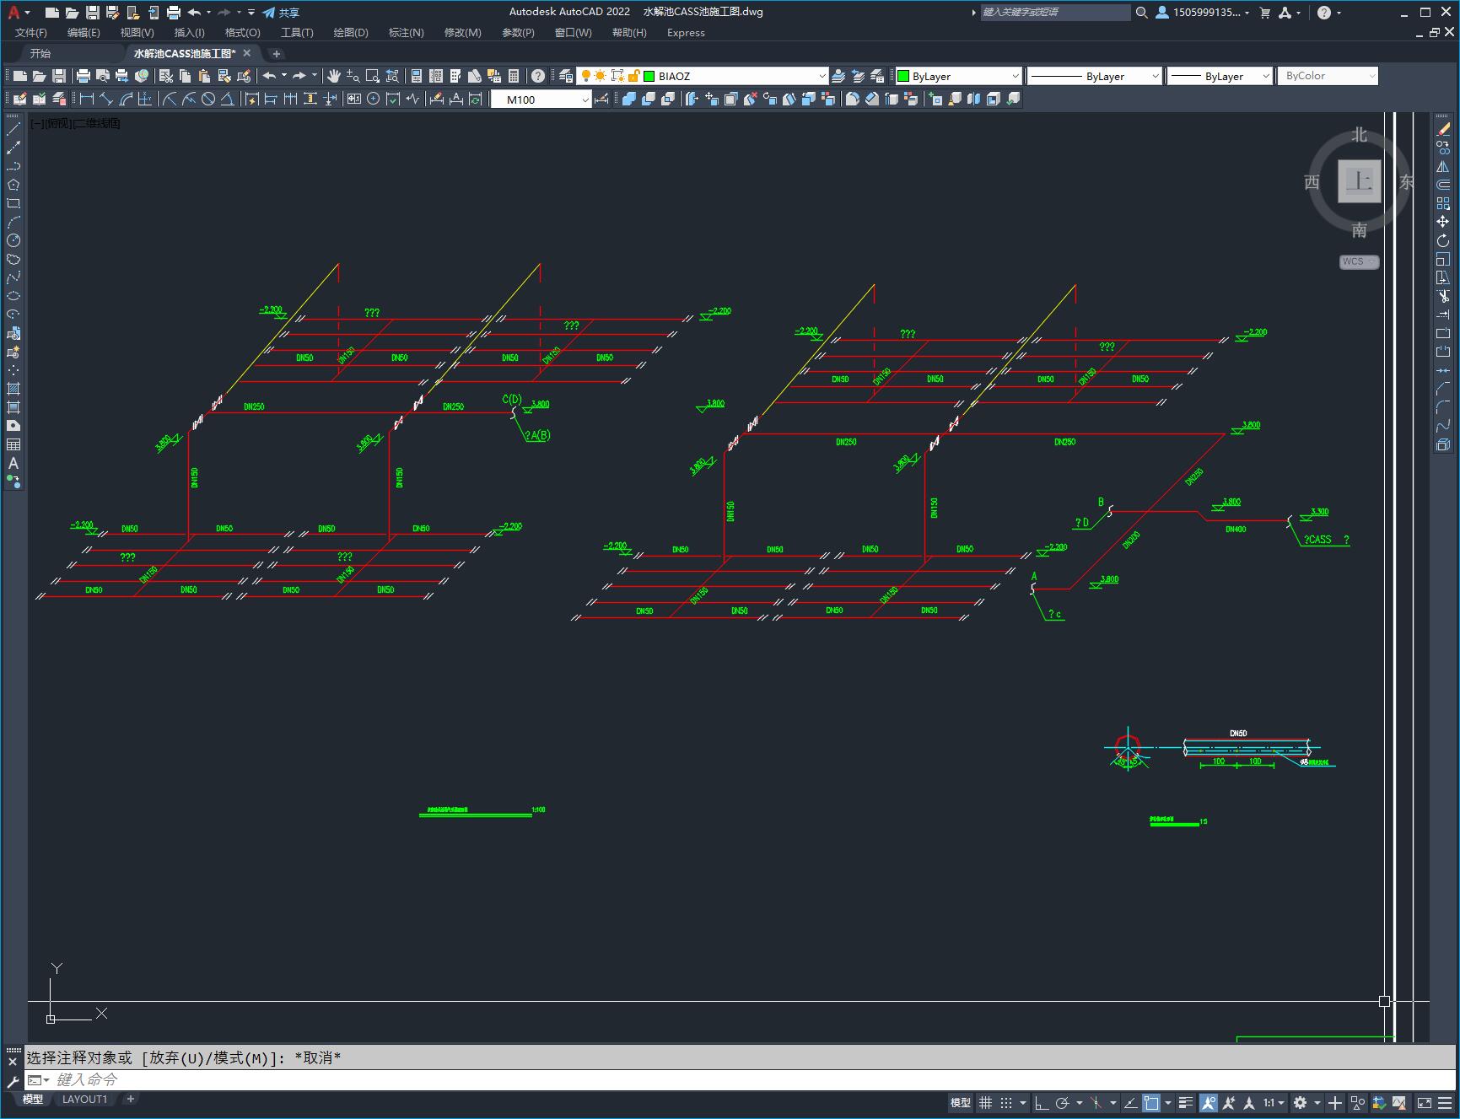Open the annotation scale 1:1 dropdown
This screenshot has width=1460, height=1119.
(1274, 1103)
